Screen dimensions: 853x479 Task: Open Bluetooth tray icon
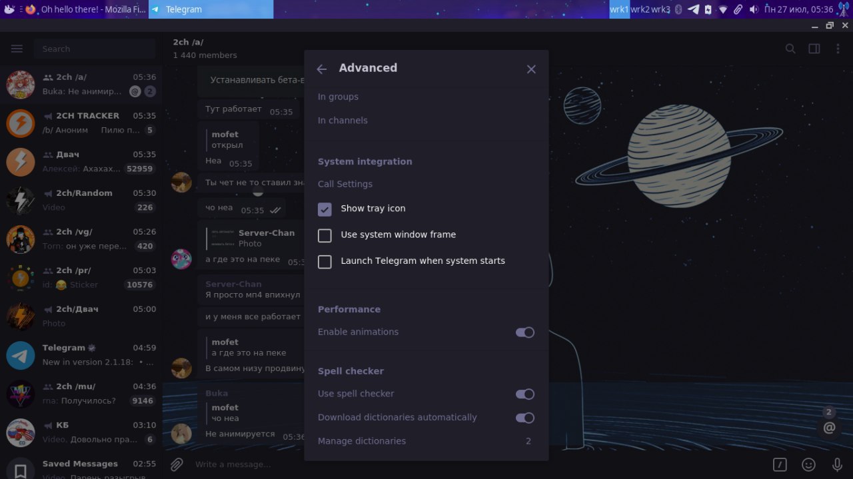(x=679, y=9)
